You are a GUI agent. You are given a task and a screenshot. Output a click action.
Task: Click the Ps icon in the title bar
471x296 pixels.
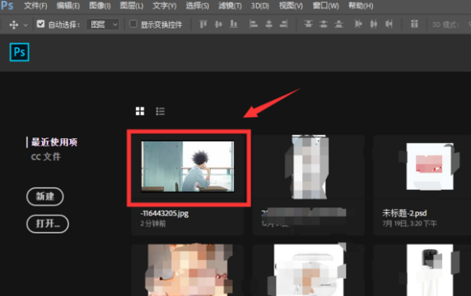pos(7,5)
